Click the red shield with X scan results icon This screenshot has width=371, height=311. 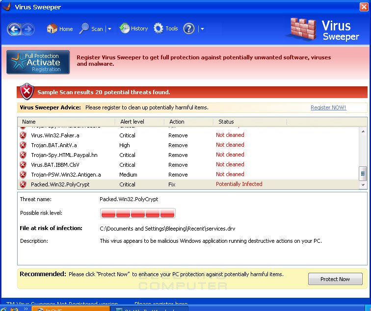(26, 91)
